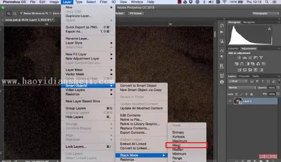
Task: Hide Layer 3 with eye icon
Action: pos(230,101)
